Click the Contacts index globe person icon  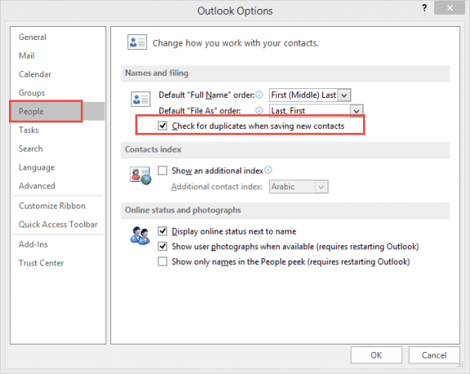coord(141,176)
